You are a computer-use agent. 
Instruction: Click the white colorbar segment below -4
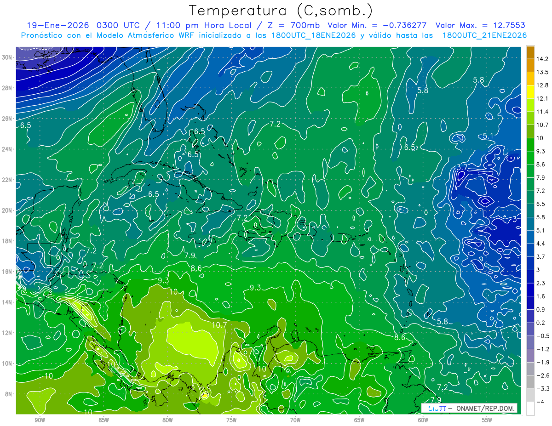point(530,408)
